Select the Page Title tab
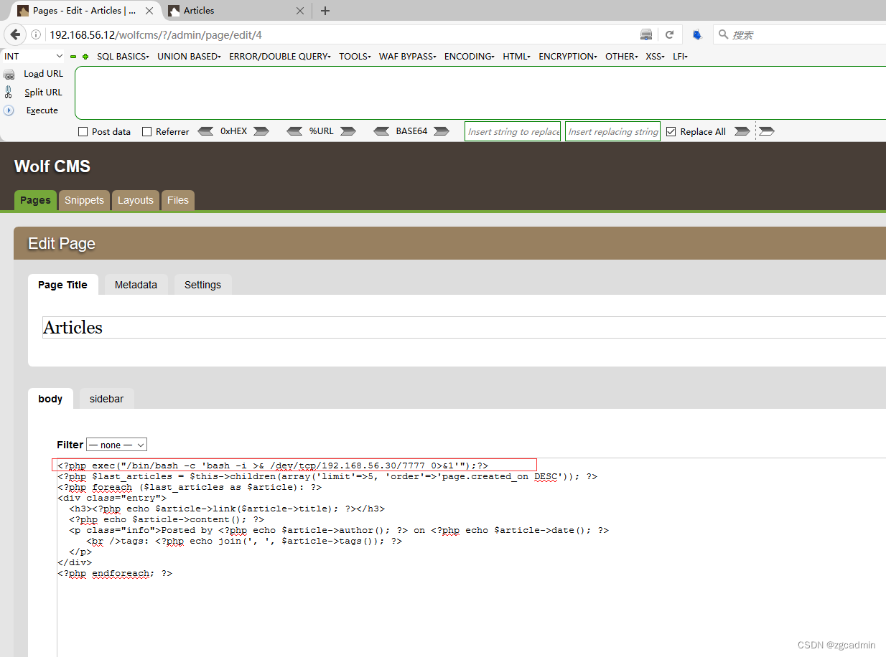This screenshot has width=886, height=657. (x=62, y=285)
